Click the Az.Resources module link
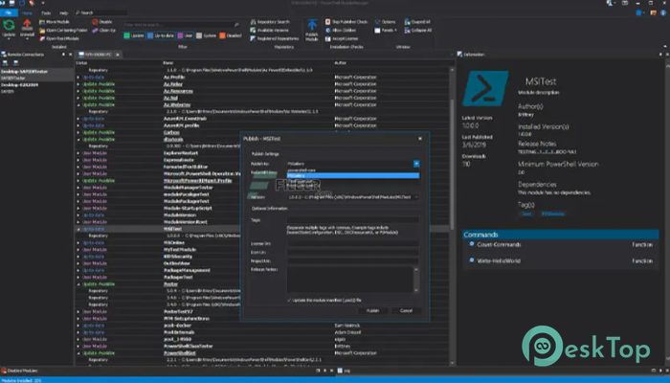This screenshot has width=670, height=383. click(178, 91)
